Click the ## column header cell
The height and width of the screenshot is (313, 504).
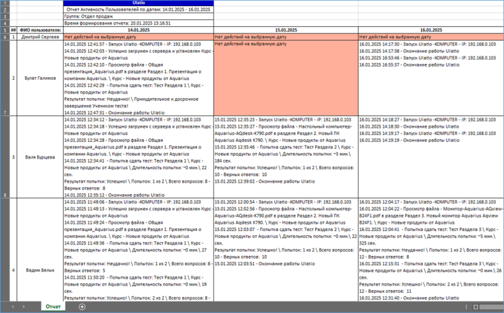tap(13, 30)
